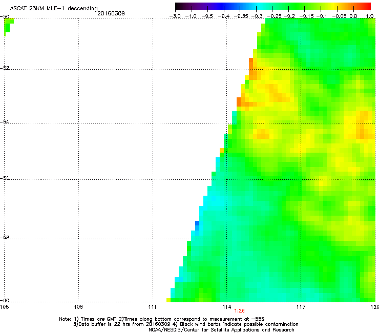The width and height of the screenshot is (379, 333).
Task: Select the latitude label '-56'
Action: 5,178
